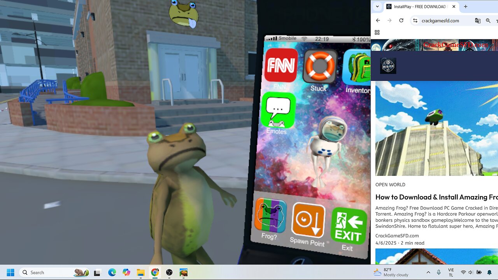498x280 pixels.
Task: Click the volume speaker tray icon
Action: 471,273
